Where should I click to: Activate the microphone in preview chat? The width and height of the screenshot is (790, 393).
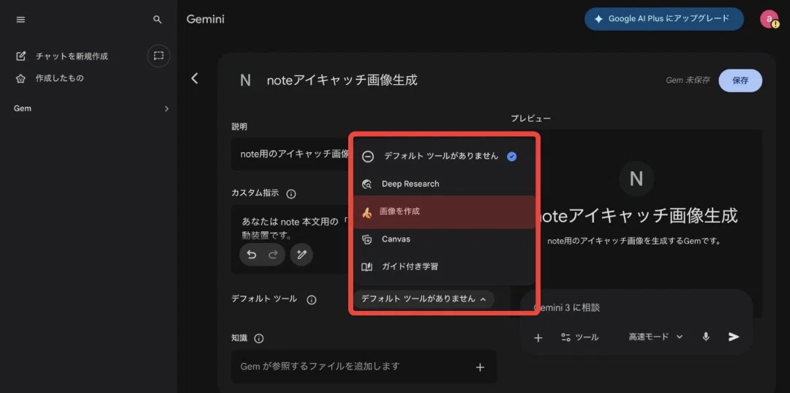tap(706, 337)
